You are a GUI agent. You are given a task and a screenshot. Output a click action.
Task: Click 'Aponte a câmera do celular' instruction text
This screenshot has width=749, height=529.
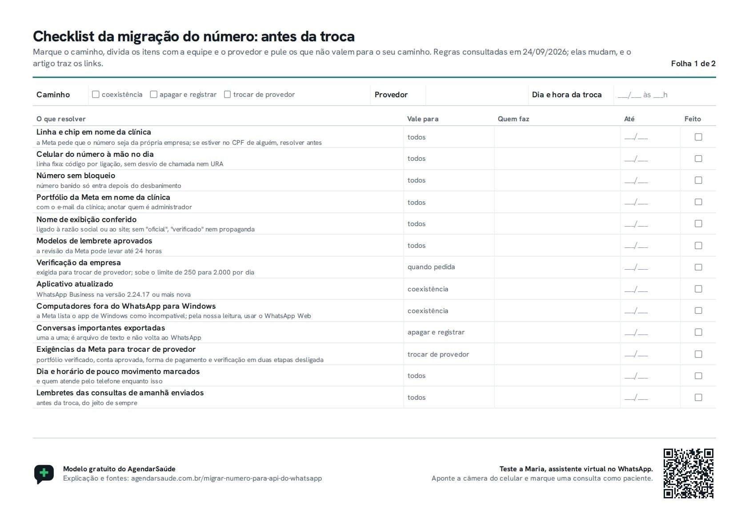542,478
